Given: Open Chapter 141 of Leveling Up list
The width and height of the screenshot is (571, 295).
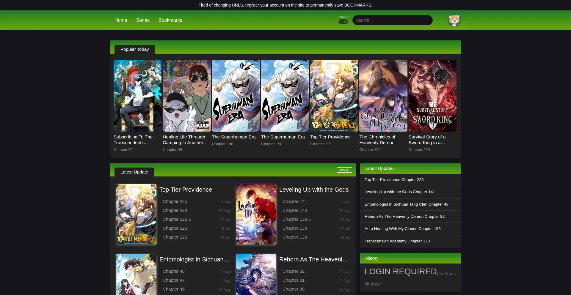Looking at the screenshot, I should pos(295,201).
